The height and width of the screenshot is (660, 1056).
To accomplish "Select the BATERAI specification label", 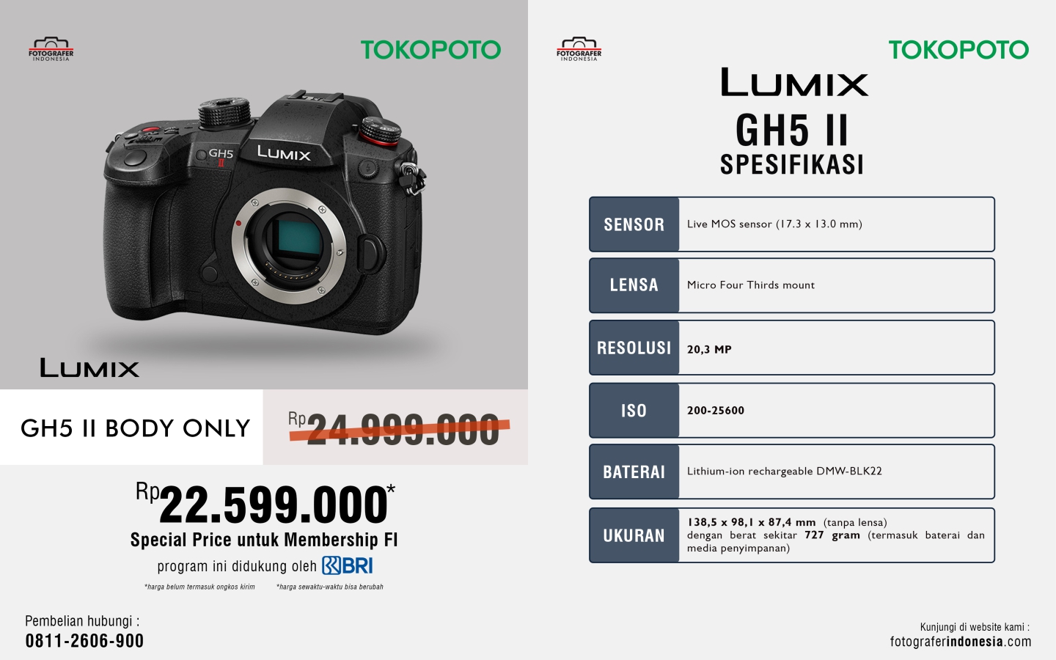I will pyautogui.click(x=634, y=472).
